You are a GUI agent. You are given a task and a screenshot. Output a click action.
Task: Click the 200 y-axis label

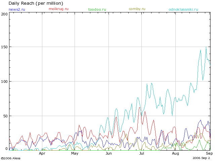[x=4, y=14]
